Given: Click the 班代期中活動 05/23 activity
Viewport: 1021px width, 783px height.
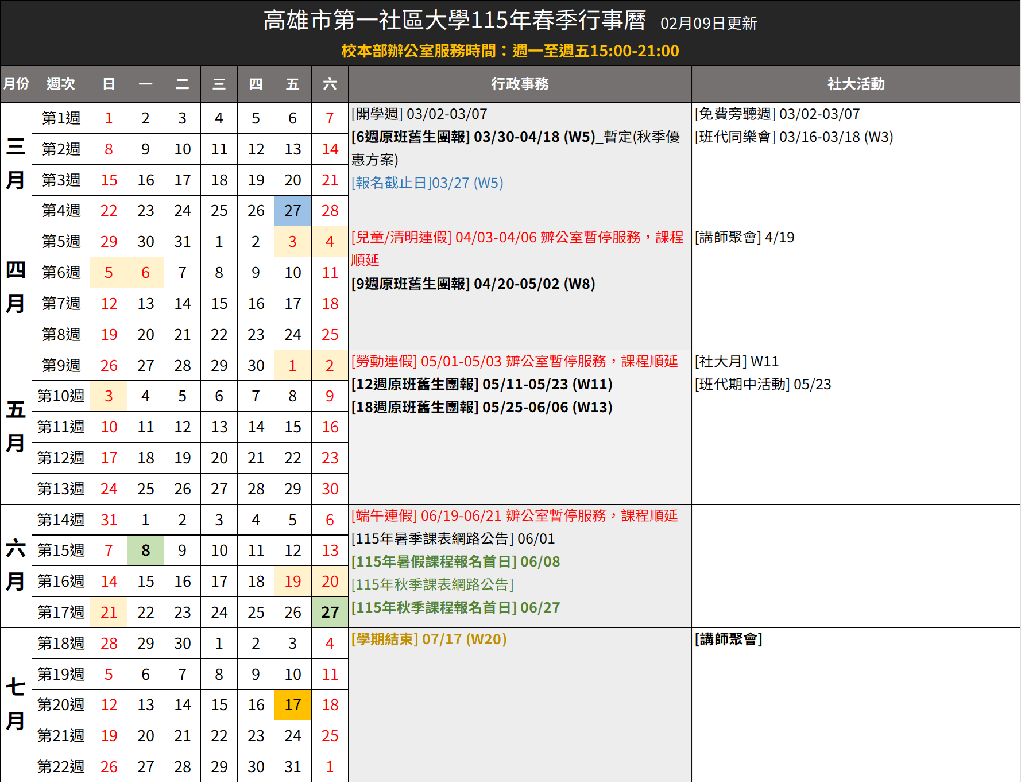Looking at the screenshot, I should [763, 385].
